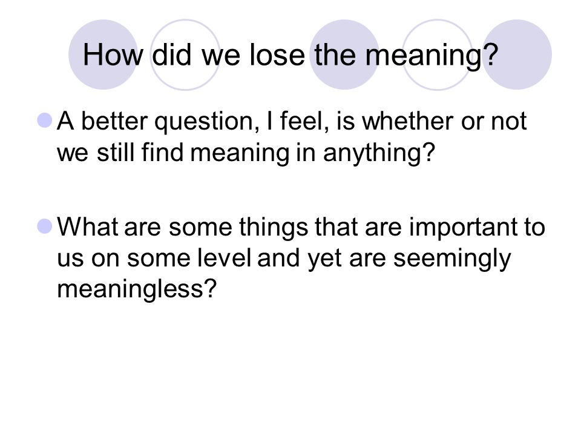This screenshot has height=436, width=581.
Task: Click the outlined circle behind the word "did"
Action: coord(185,54)
